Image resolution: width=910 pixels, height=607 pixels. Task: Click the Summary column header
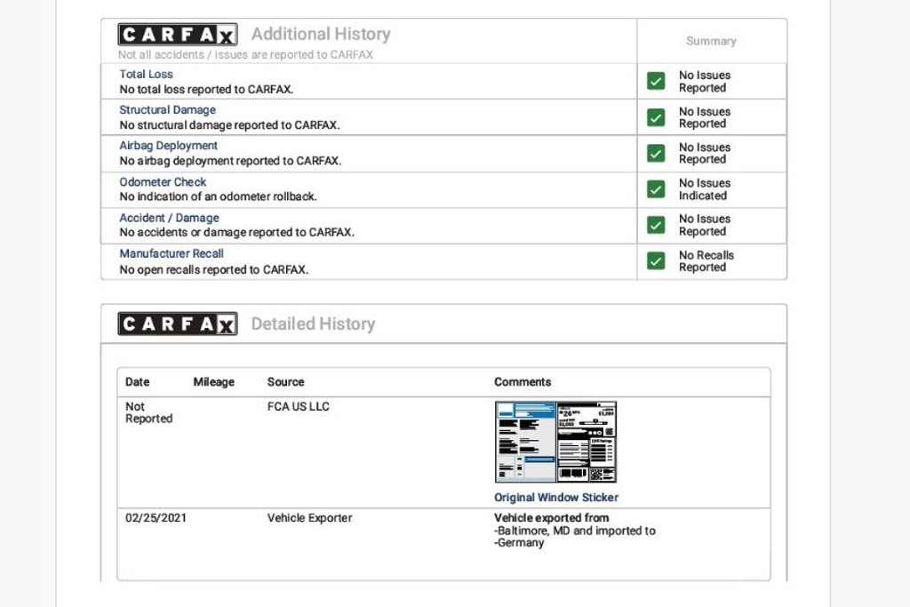click(711, 41)
